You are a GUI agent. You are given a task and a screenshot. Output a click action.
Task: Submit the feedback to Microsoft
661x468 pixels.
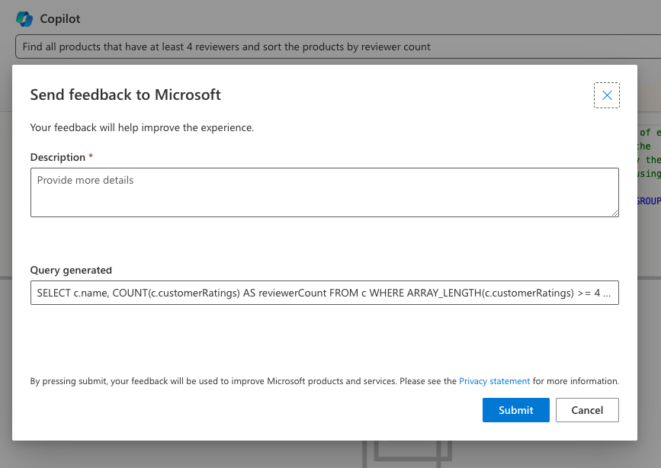tap(516, 410)
